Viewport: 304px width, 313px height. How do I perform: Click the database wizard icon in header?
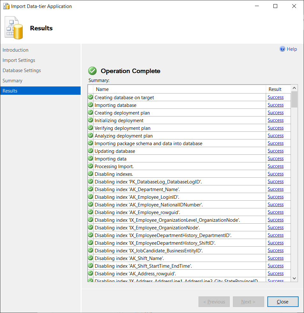click(x=14, y=29)
